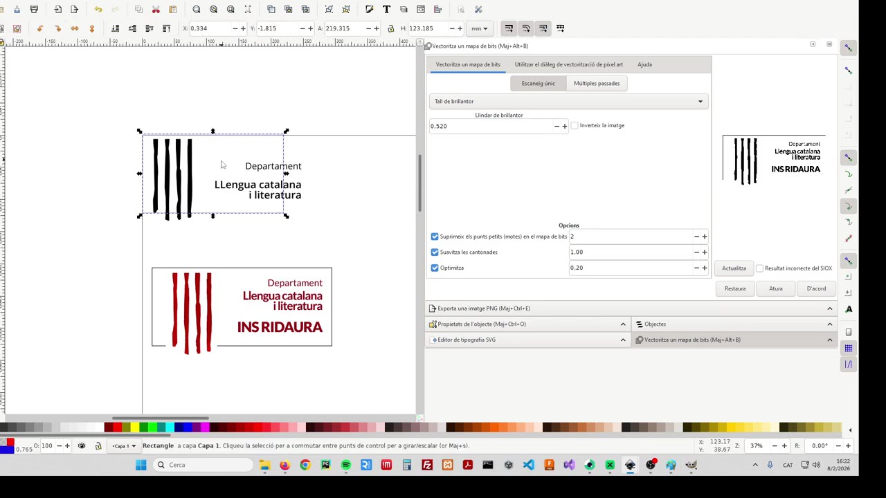This screenshot has height=498, width=886.
Task: Switch to 'Vectoritza un mapa de bits' tab
Action: pyautogui.click(x=468, y=64)
